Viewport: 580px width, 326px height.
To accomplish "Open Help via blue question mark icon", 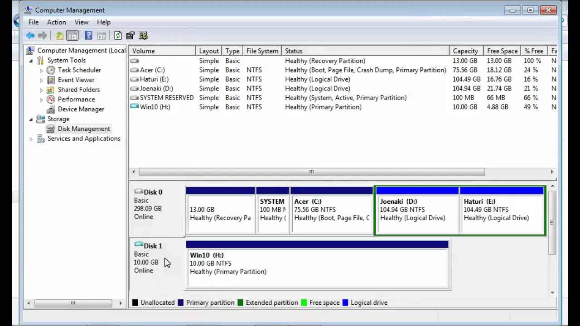I will [89, 35].
